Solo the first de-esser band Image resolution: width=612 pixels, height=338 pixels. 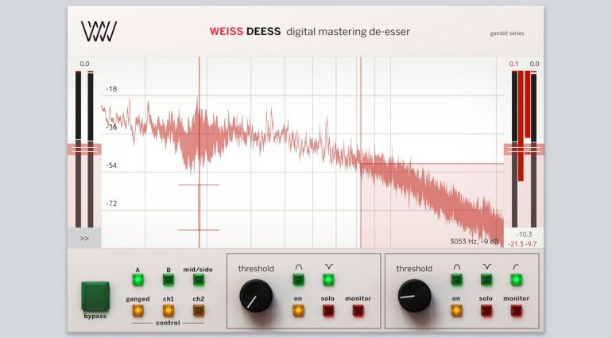pos(327,310)
